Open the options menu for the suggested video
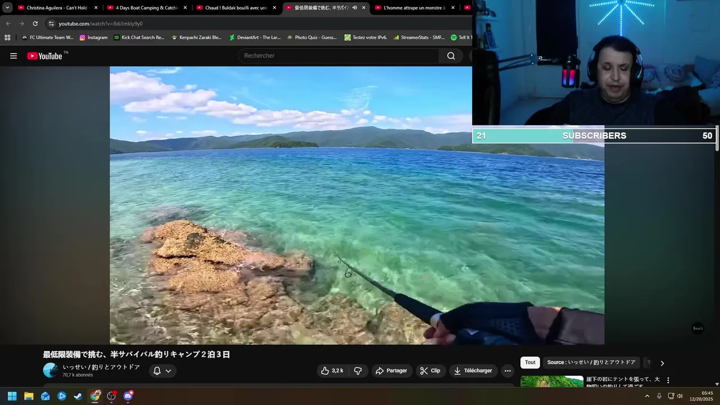 pyautogui.click(x=668, y=380)
